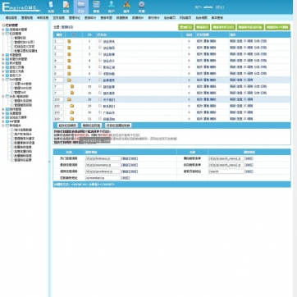
Task: Click the /search page address field
Action: 226,171
